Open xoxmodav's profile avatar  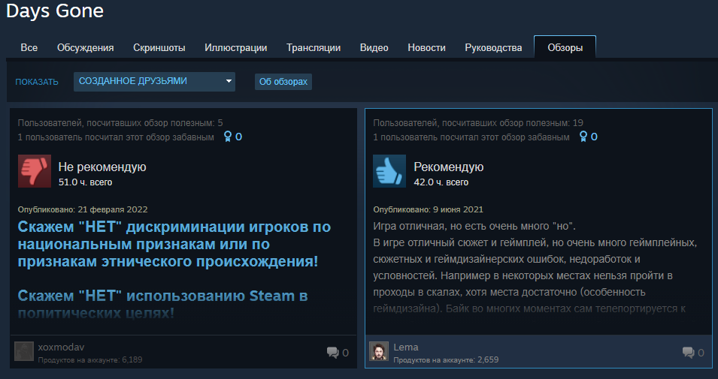(24, 351)
